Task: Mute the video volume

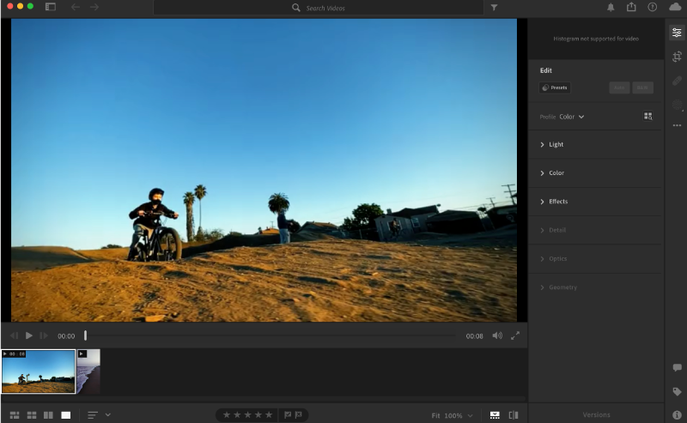Action: [497, 335]
